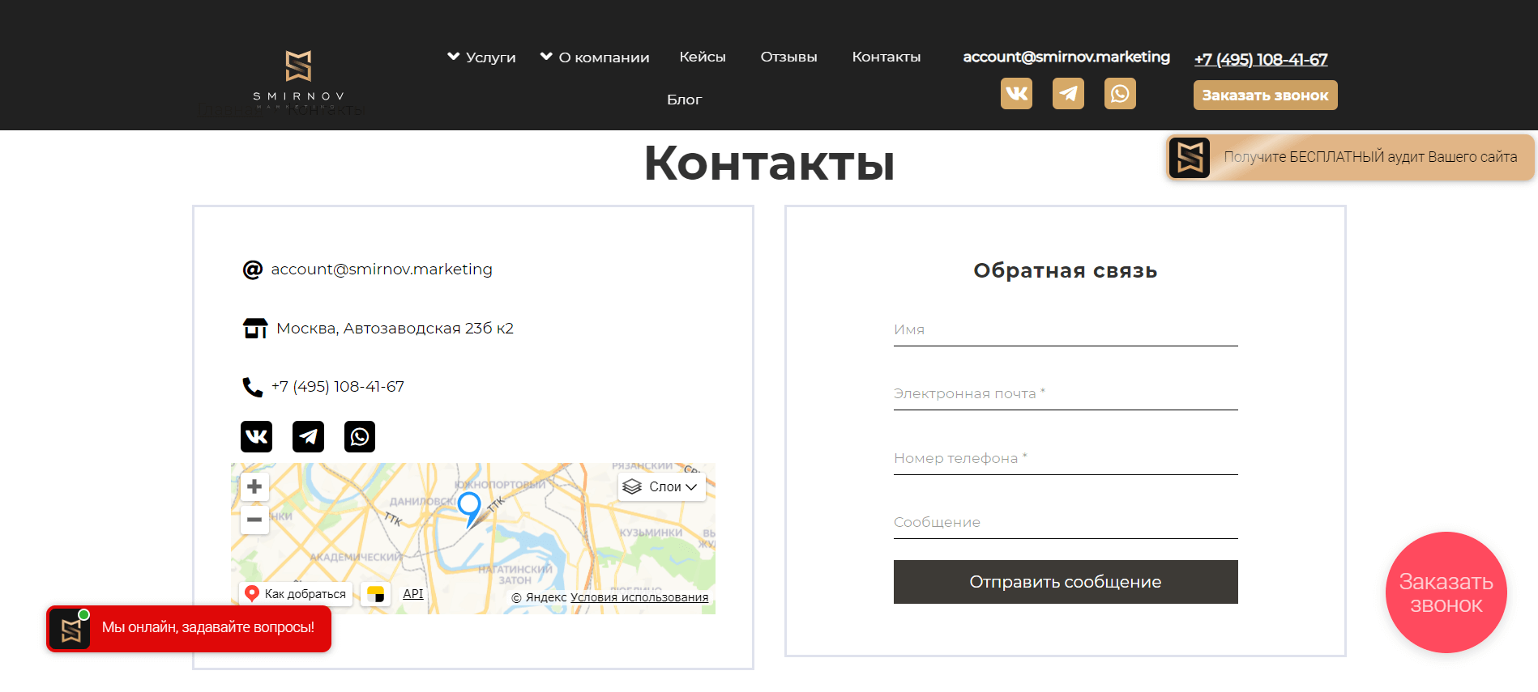Focus the Электронная почта input field

click(1066, 394)
